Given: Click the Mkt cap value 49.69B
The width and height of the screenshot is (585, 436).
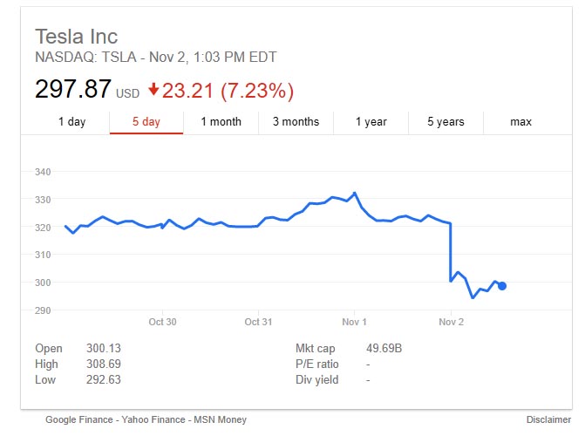Looking at the screenshot, I should tap(384, 349).
